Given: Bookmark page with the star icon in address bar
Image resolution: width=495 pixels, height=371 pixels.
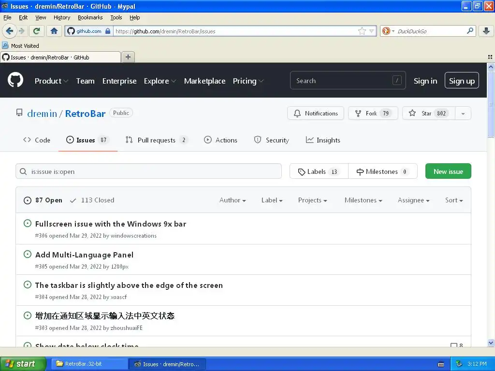Looking at the screenshot, I should (x=362, y=31).
